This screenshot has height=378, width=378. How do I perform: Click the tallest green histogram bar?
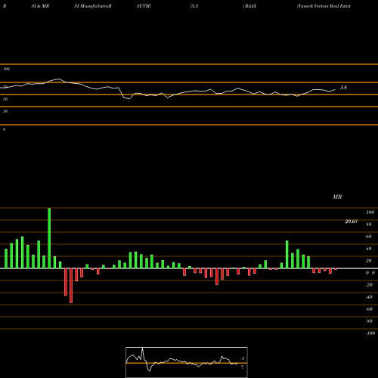(49, 238)
